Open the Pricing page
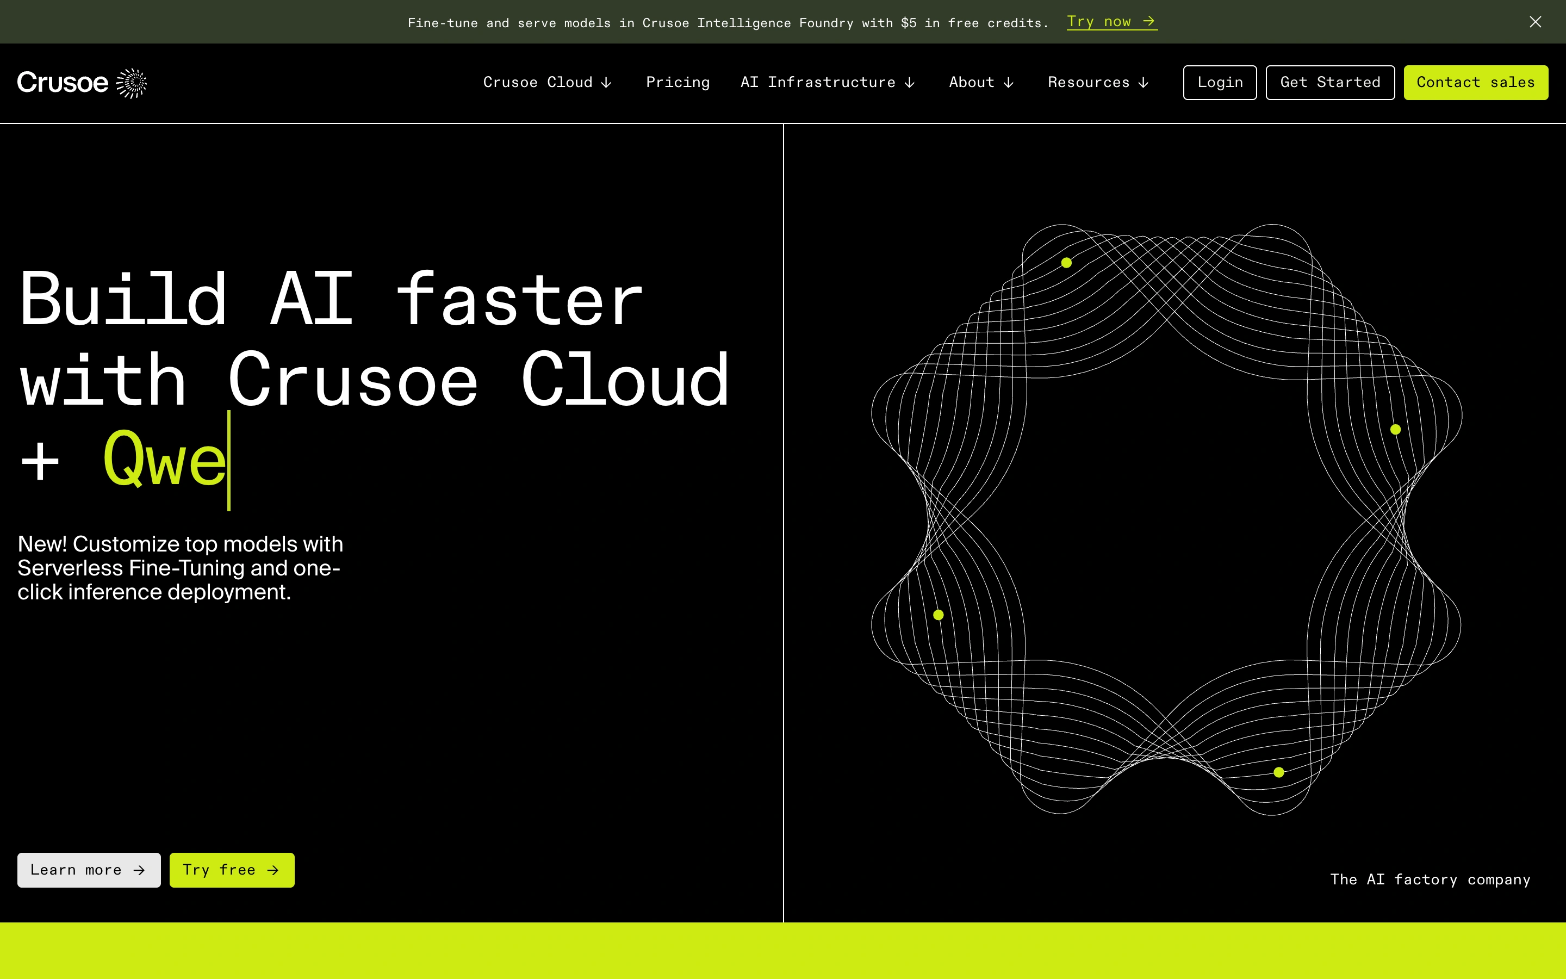The width and height of the screenshot is (1566, 979). pos(678,82)
